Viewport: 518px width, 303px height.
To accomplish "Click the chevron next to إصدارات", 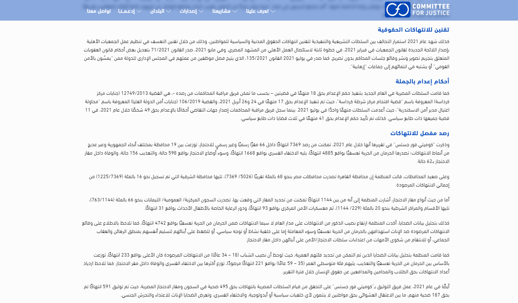I will click(x=201, y=11).
